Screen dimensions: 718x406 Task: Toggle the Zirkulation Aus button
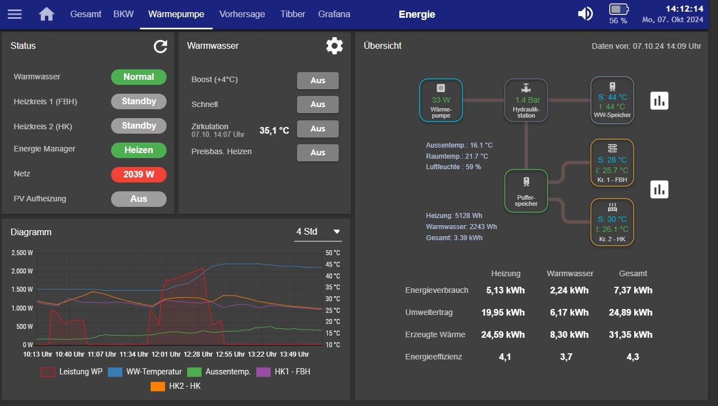tap(318, 129)
